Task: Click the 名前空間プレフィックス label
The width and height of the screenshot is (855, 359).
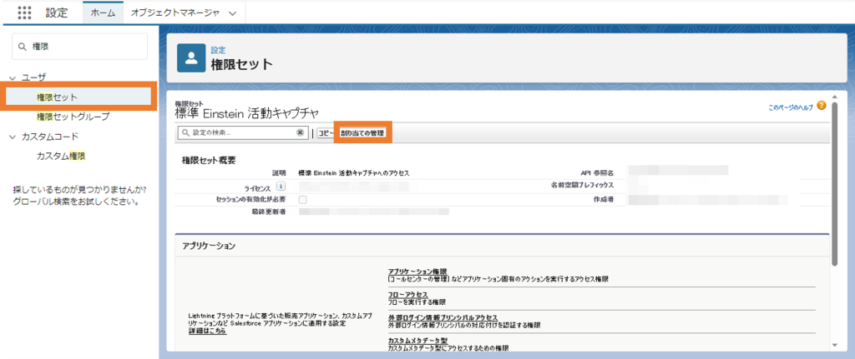Action: point(583,185)
